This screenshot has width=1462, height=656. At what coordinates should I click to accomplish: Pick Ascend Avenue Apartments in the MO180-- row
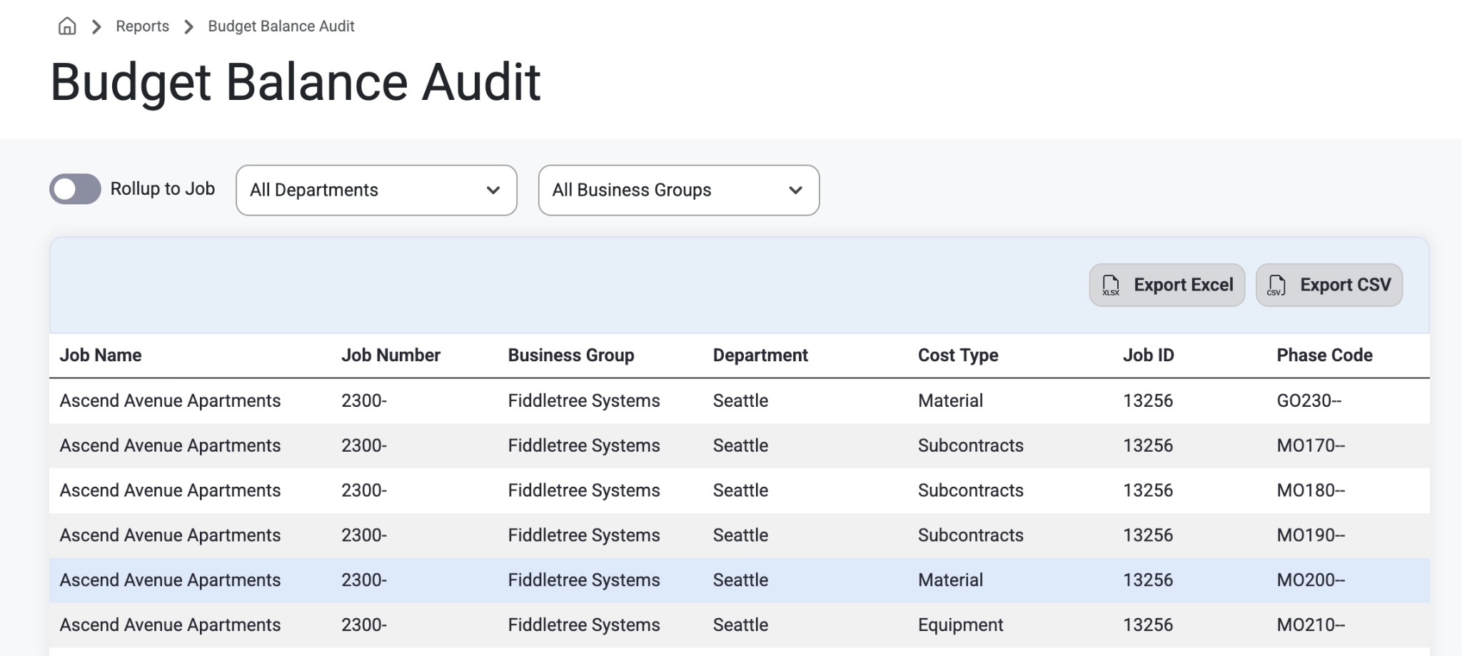tap(170, 490)
